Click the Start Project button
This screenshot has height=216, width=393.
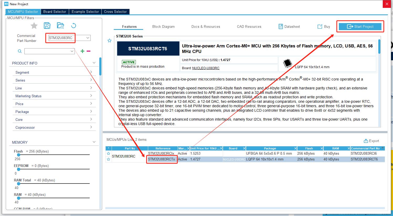[x=360, y=26]
